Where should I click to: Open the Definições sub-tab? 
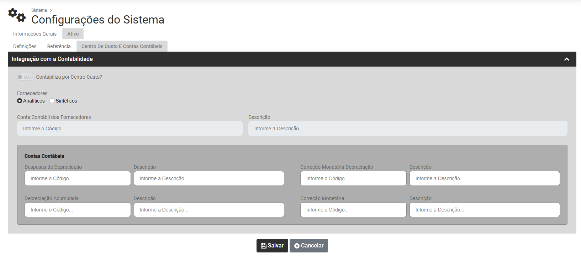click(25, 46)
